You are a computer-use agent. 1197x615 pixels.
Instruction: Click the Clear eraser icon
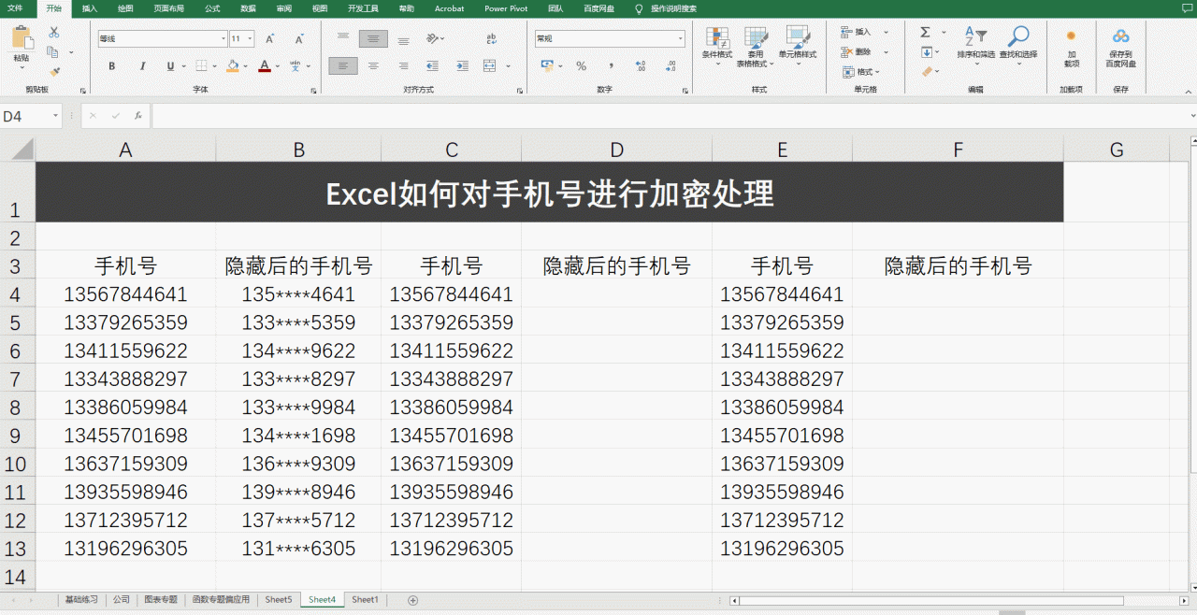(926, 71)
